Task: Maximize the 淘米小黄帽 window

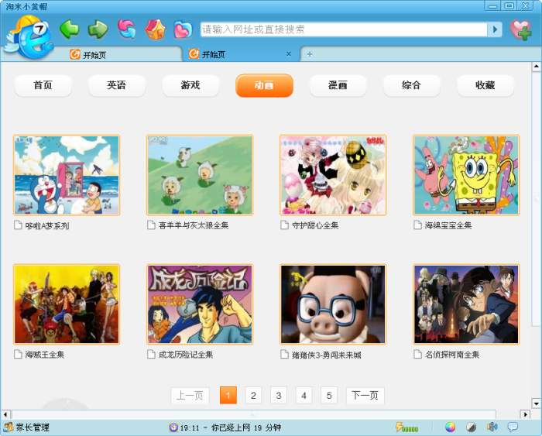Action: (509, 6)
